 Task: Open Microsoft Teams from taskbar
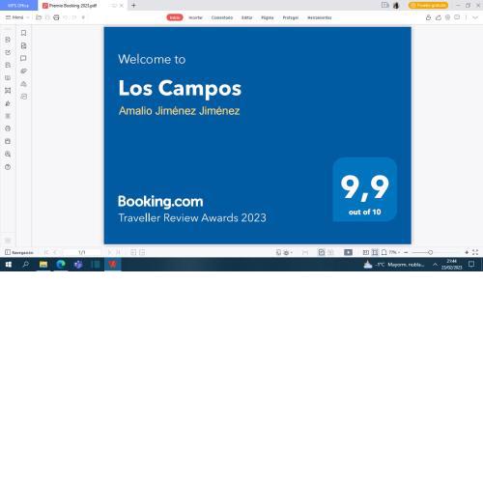point(78,265)
